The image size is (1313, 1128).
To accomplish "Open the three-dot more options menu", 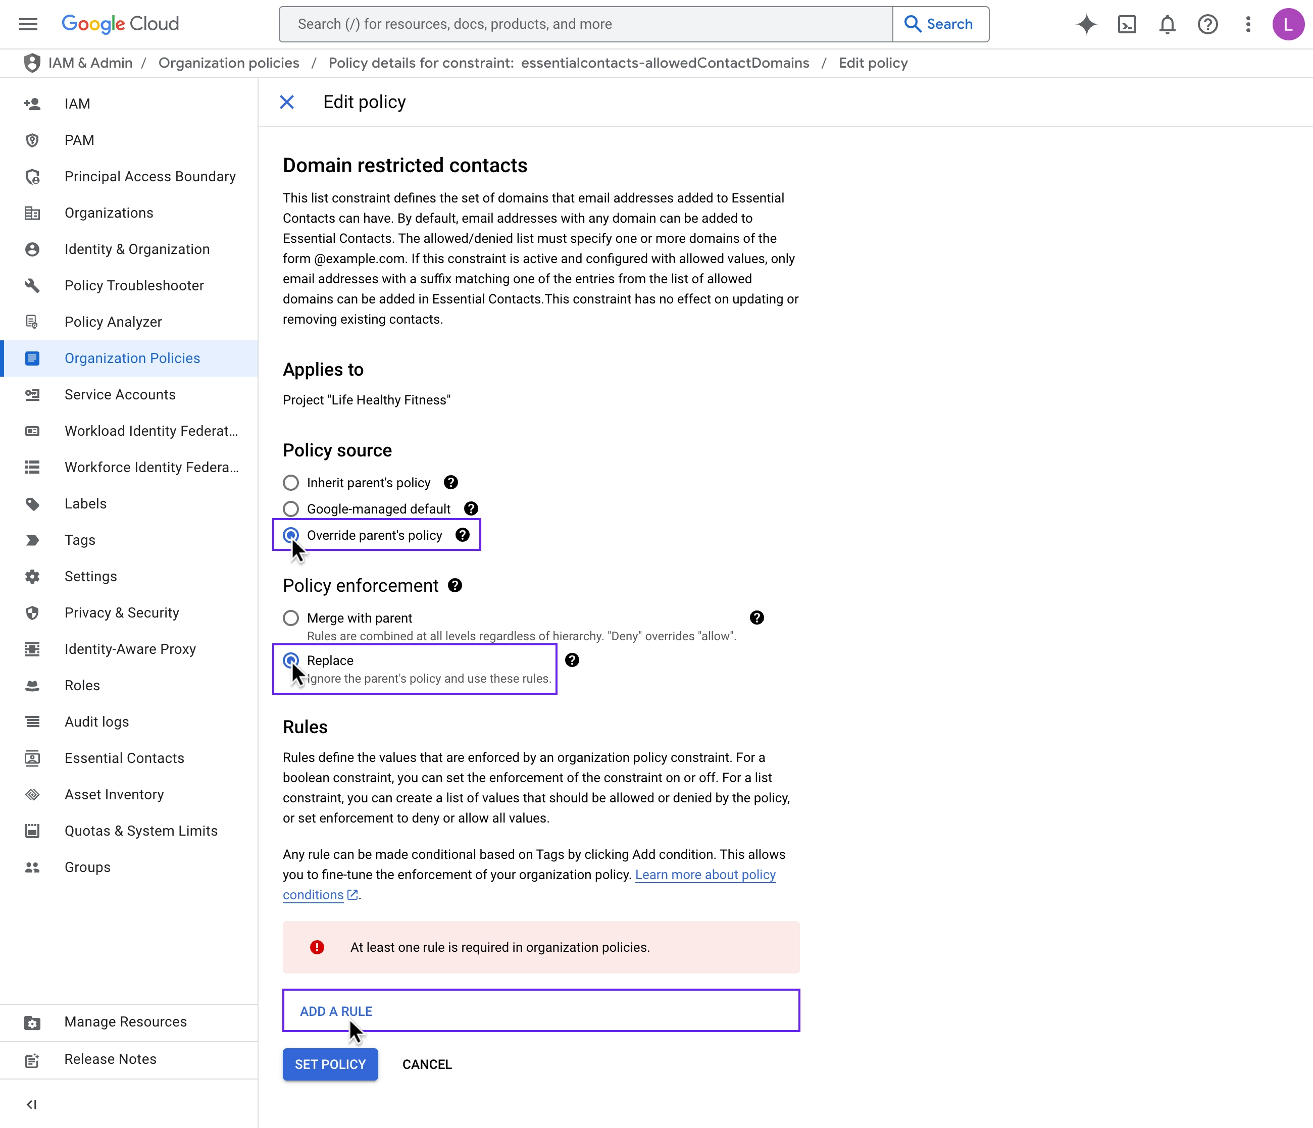I will point(1248,24).
